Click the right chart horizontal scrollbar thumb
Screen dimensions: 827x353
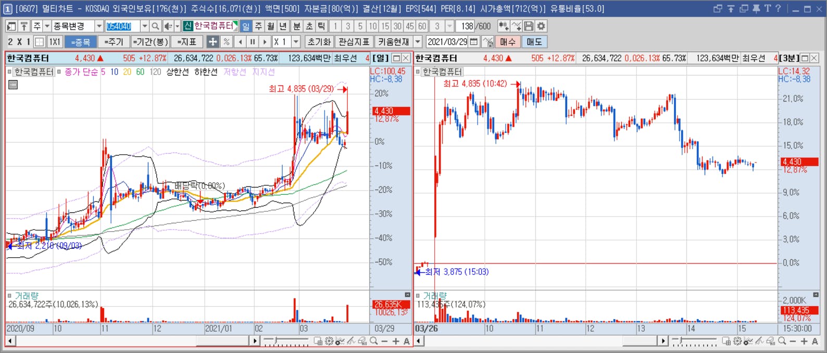(x=640, y=341)
